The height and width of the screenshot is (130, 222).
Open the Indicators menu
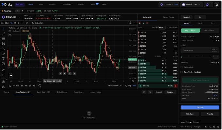(x=38, y=23)
